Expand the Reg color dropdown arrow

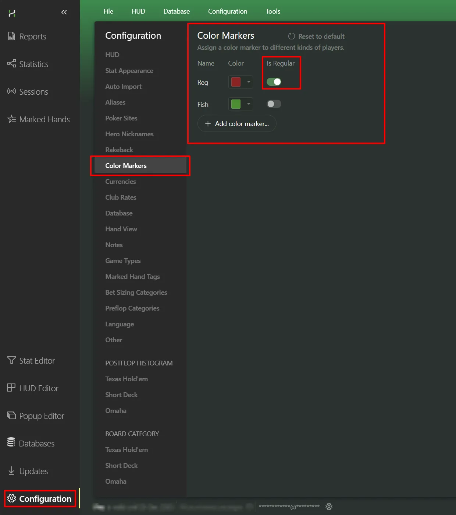pos(249,82)
